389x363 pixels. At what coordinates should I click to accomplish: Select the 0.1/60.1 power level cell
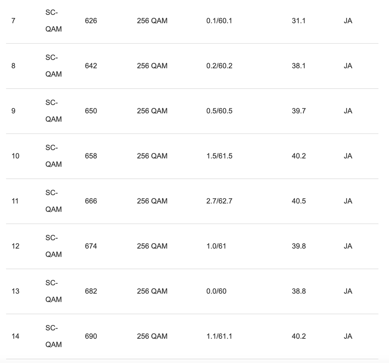[x=219, y=21]
